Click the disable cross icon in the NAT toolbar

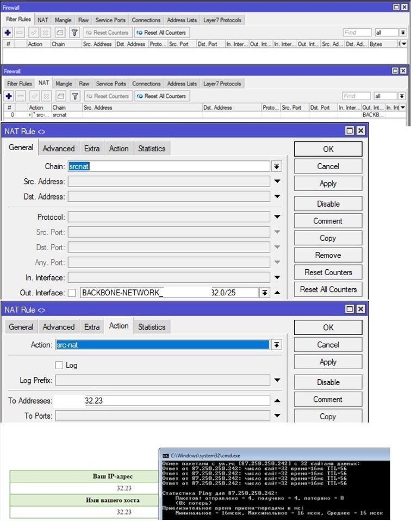[x=46, y=96]
